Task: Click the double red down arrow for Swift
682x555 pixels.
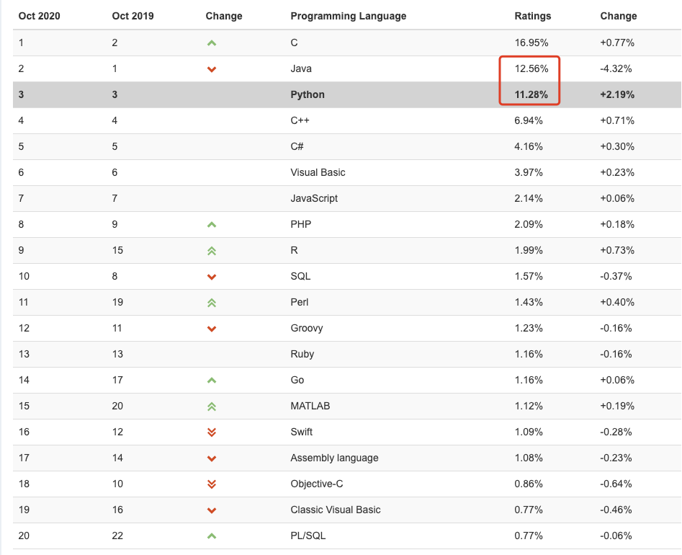Action: click(212, 432)
